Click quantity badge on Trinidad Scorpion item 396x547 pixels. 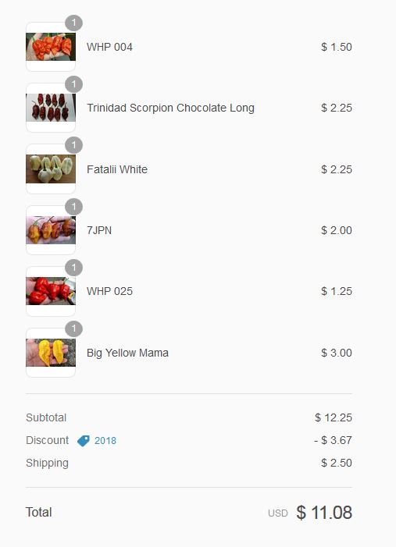tap(73, 84)
